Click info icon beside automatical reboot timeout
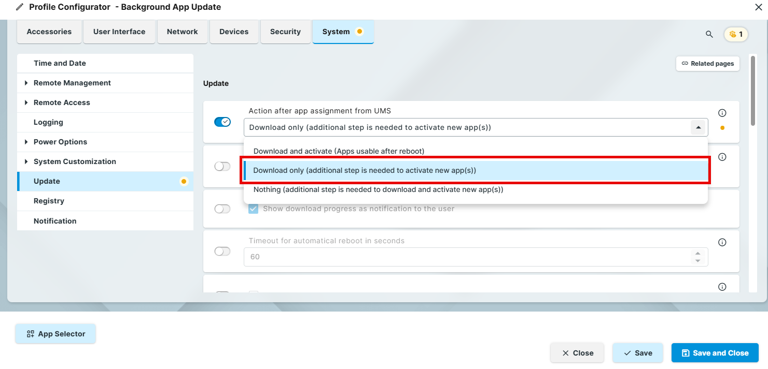This screenshot has width=768, height=369. 722,242
